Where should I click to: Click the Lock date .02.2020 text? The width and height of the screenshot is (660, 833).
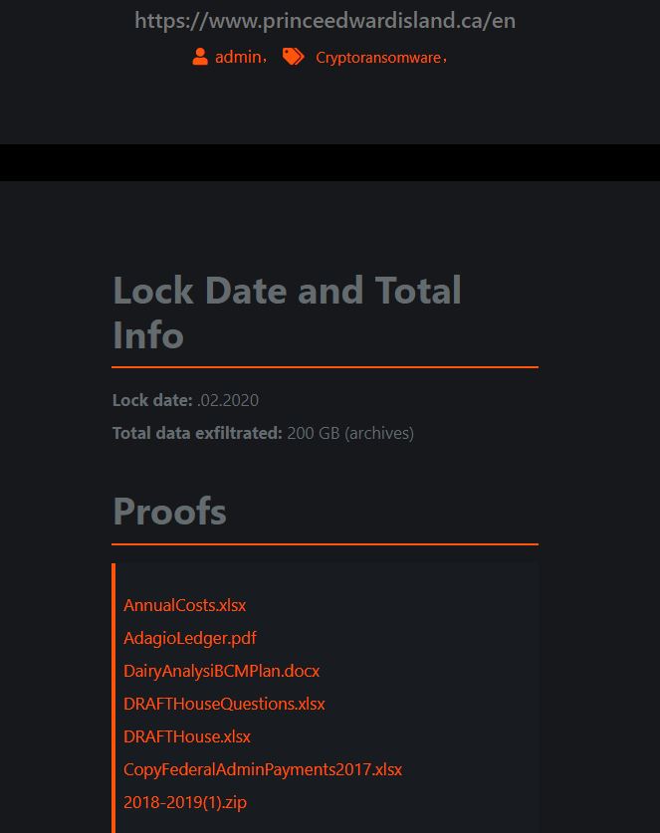pyautogui.click(x=185, y=400)
